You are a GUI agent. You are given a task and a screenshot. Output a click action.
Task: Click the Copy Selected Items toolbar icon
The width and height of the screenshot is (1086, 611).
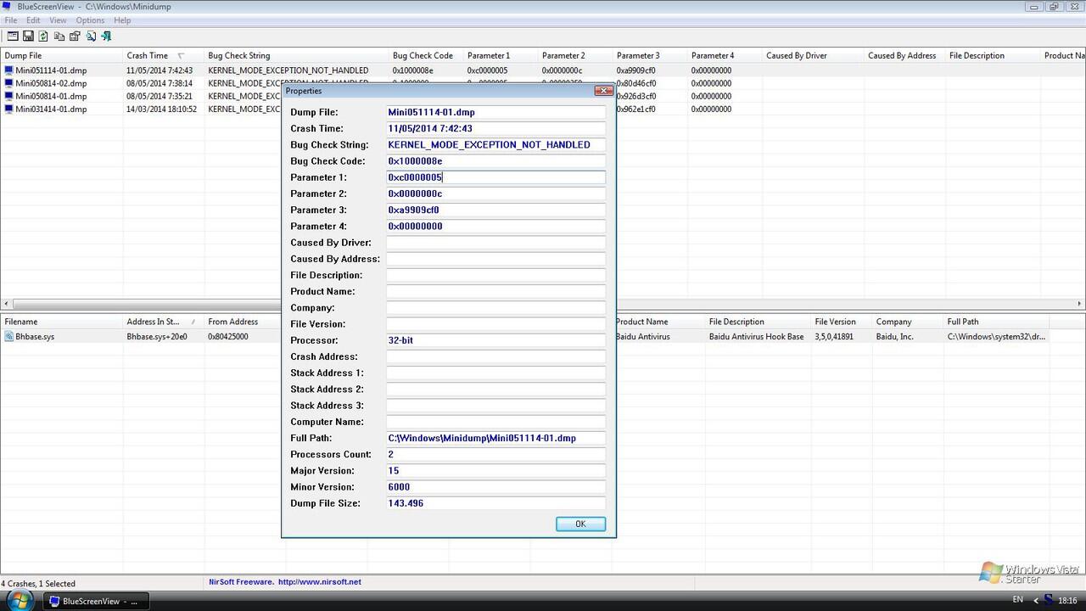pyautogui.click(x=59, y=36)
